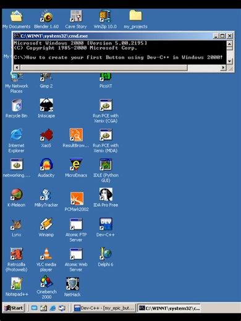This screenshot has height=321, width=241.
Task: Launch the Lynx browser shortcut
Action: tap(17, 227)
